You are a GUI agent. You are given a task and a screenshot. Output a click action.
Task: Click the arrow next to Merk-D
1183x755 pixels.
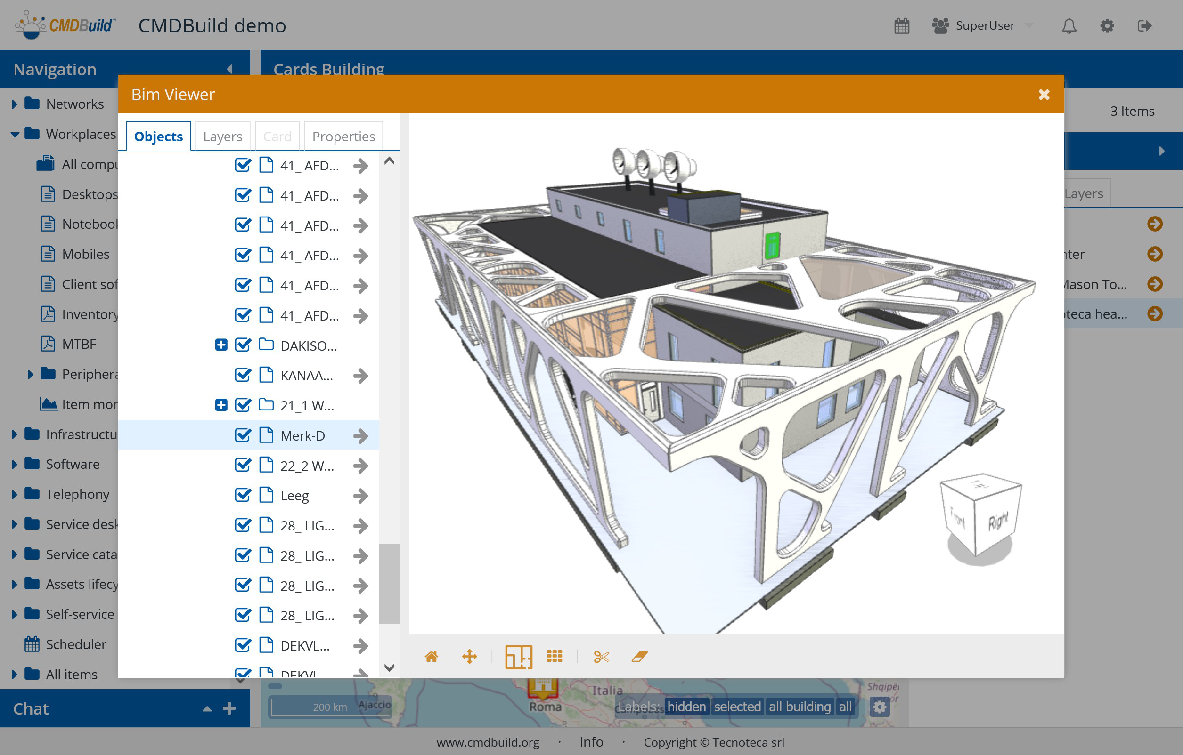360,436
